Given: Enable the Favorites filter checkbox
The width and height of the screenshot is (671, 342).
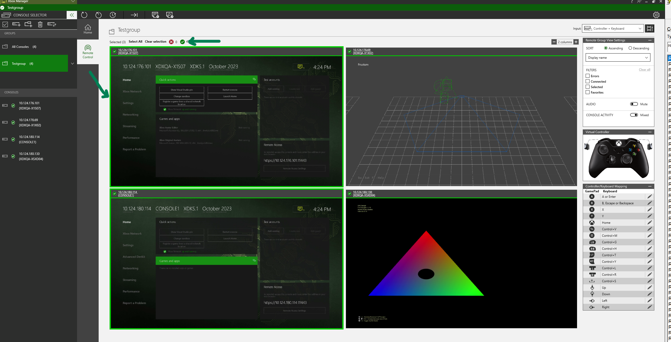Looking at the screenshot, I should [588, 92].
